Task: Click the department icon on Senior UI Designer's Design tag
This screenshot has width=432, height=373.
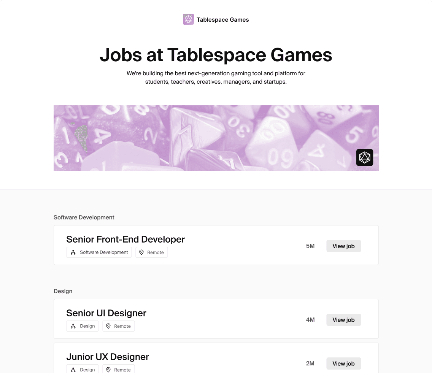Action: [x=73, y=326]
